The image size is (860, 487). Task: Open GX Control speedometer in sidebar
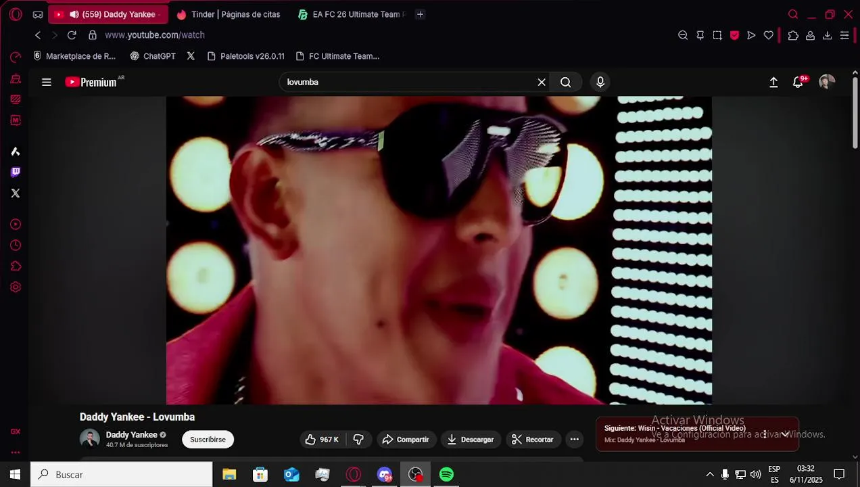tap(16, 57)
